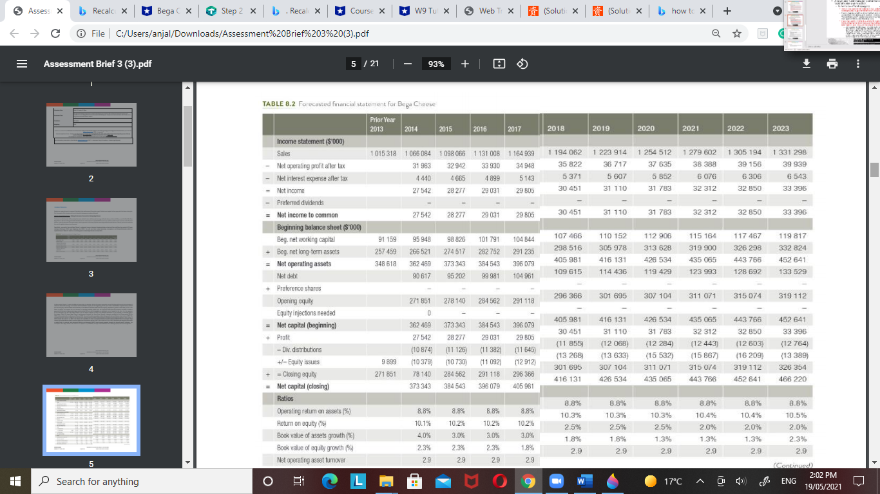Click the zoom magnifier in address bar
The height and width of the screenshot is (494, 880).
click(716, 33)
